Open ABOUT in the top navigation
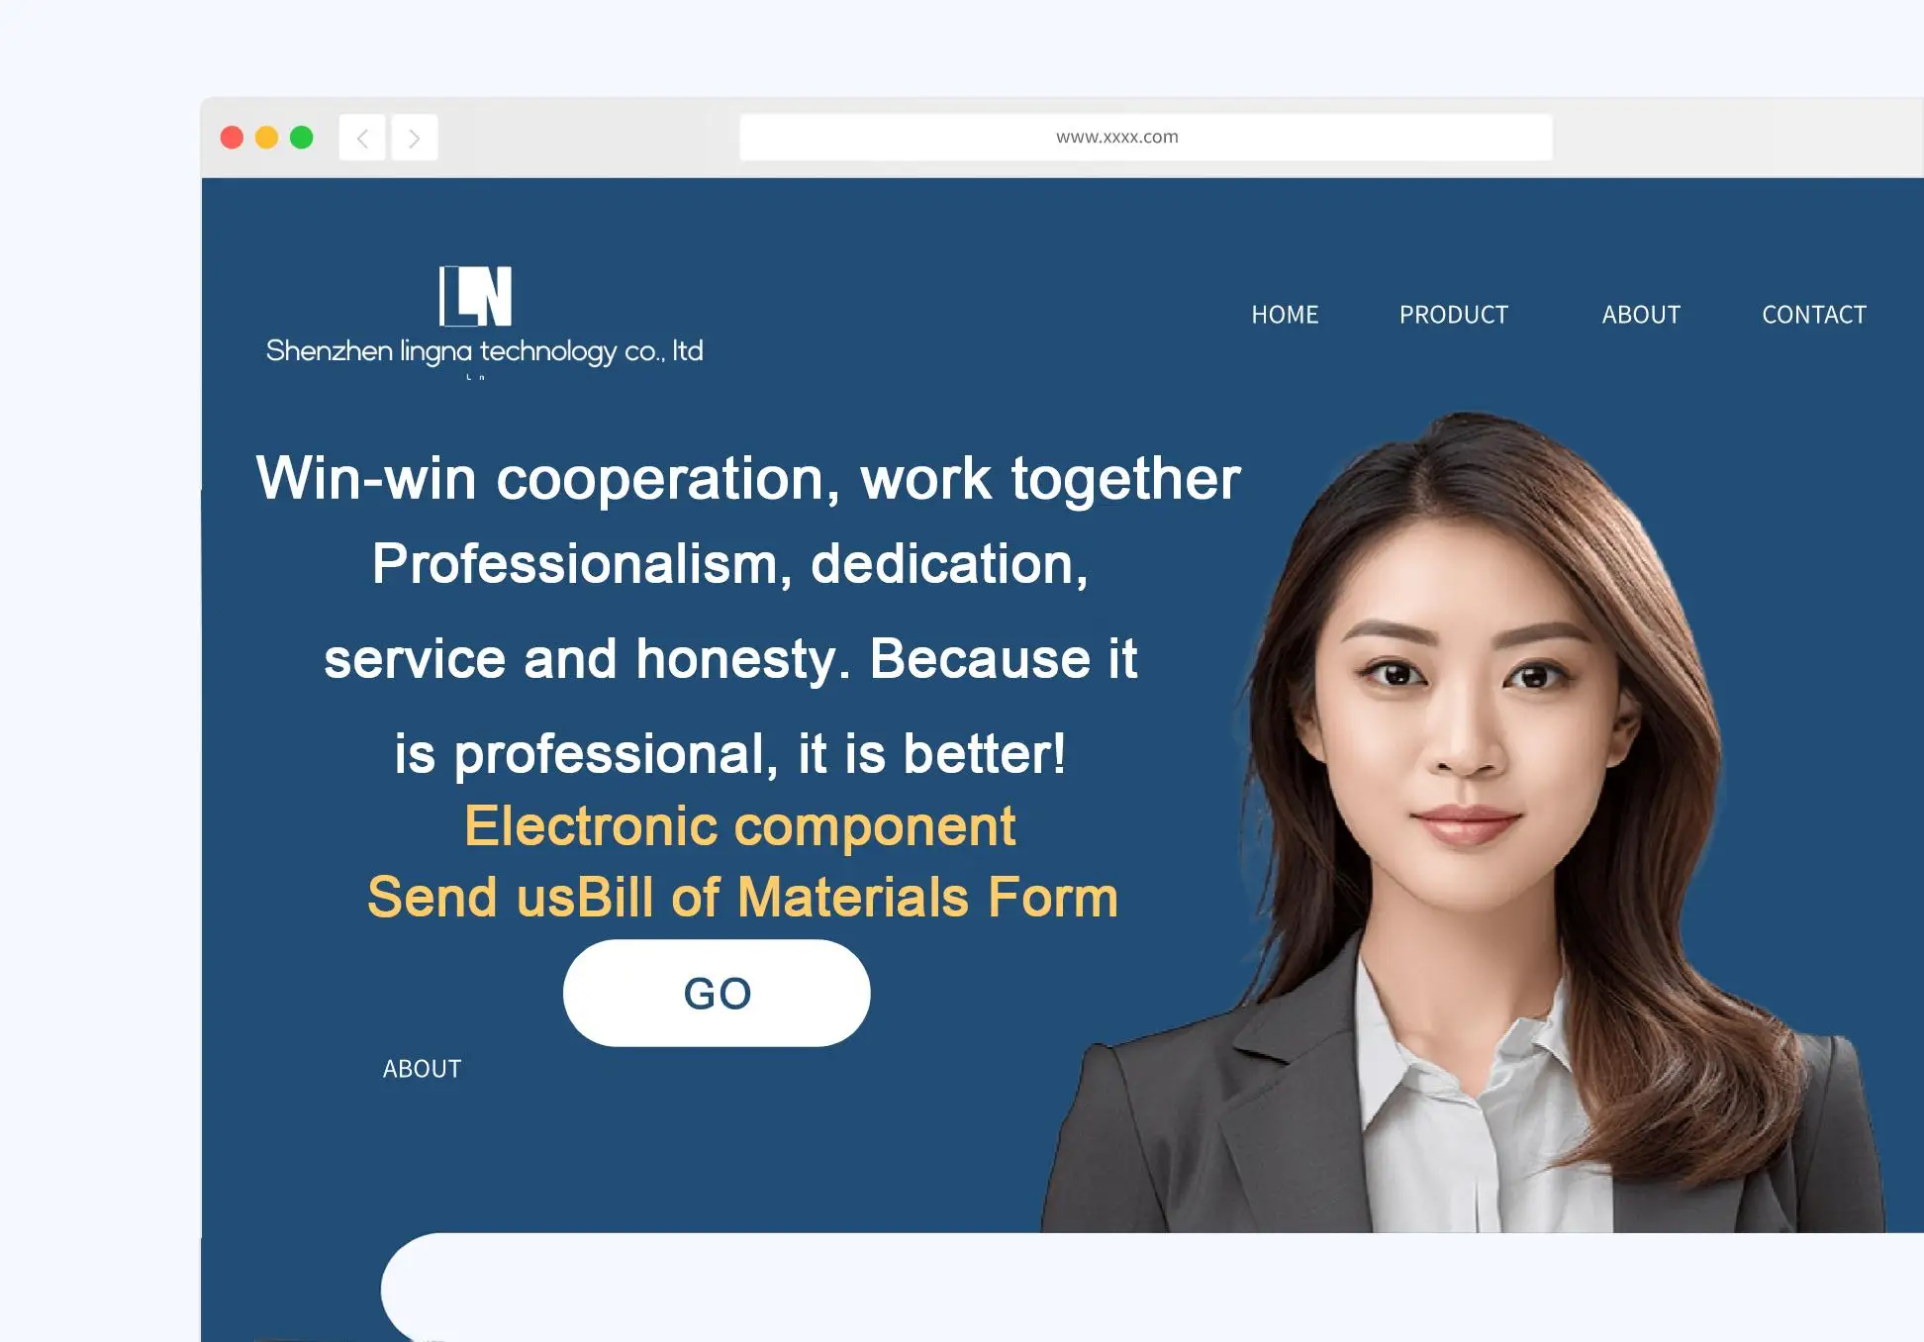The width and height of the screenshot is (1924, 1342). point(1641,315)
